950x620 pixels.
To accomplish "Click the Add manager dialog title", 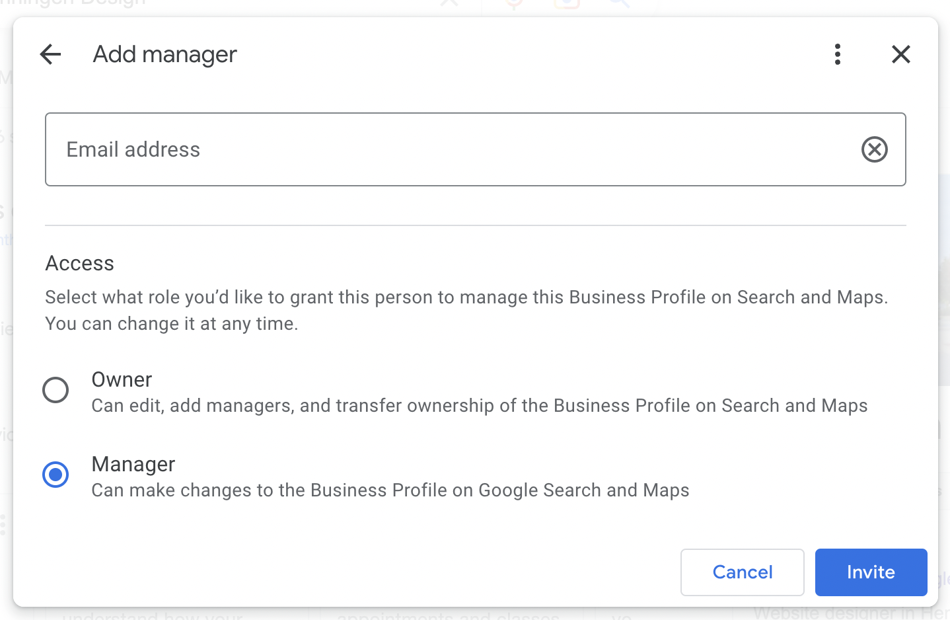I will pos(164,54).
